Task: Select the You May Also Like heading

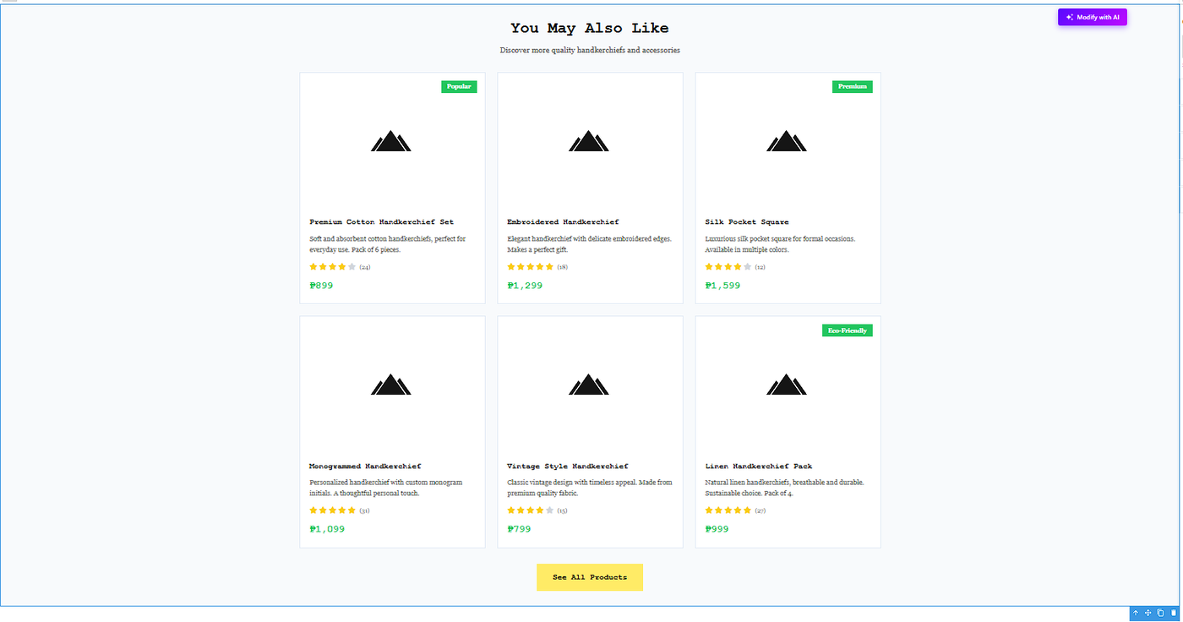Action: (590, 29)
